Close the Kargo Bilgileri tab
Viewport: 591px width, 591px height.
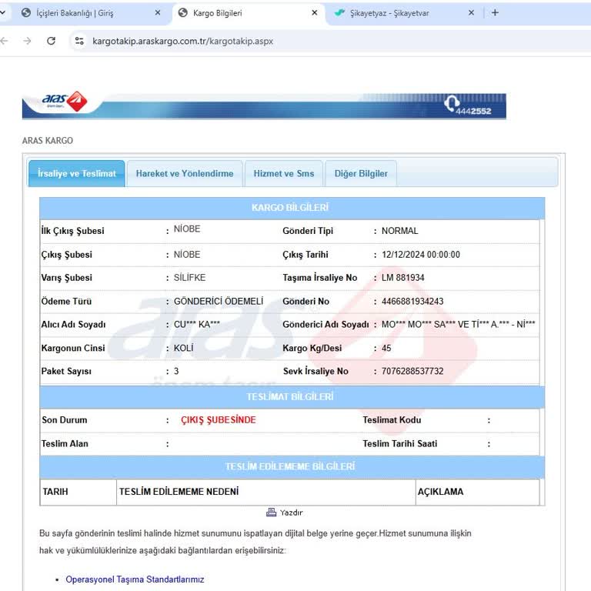tap(314, 13)
